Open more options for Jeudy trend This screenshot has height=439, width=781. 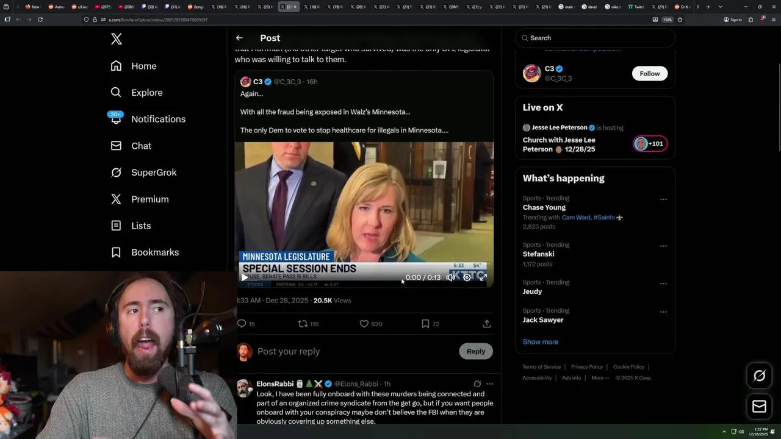(x=663, y=284)
